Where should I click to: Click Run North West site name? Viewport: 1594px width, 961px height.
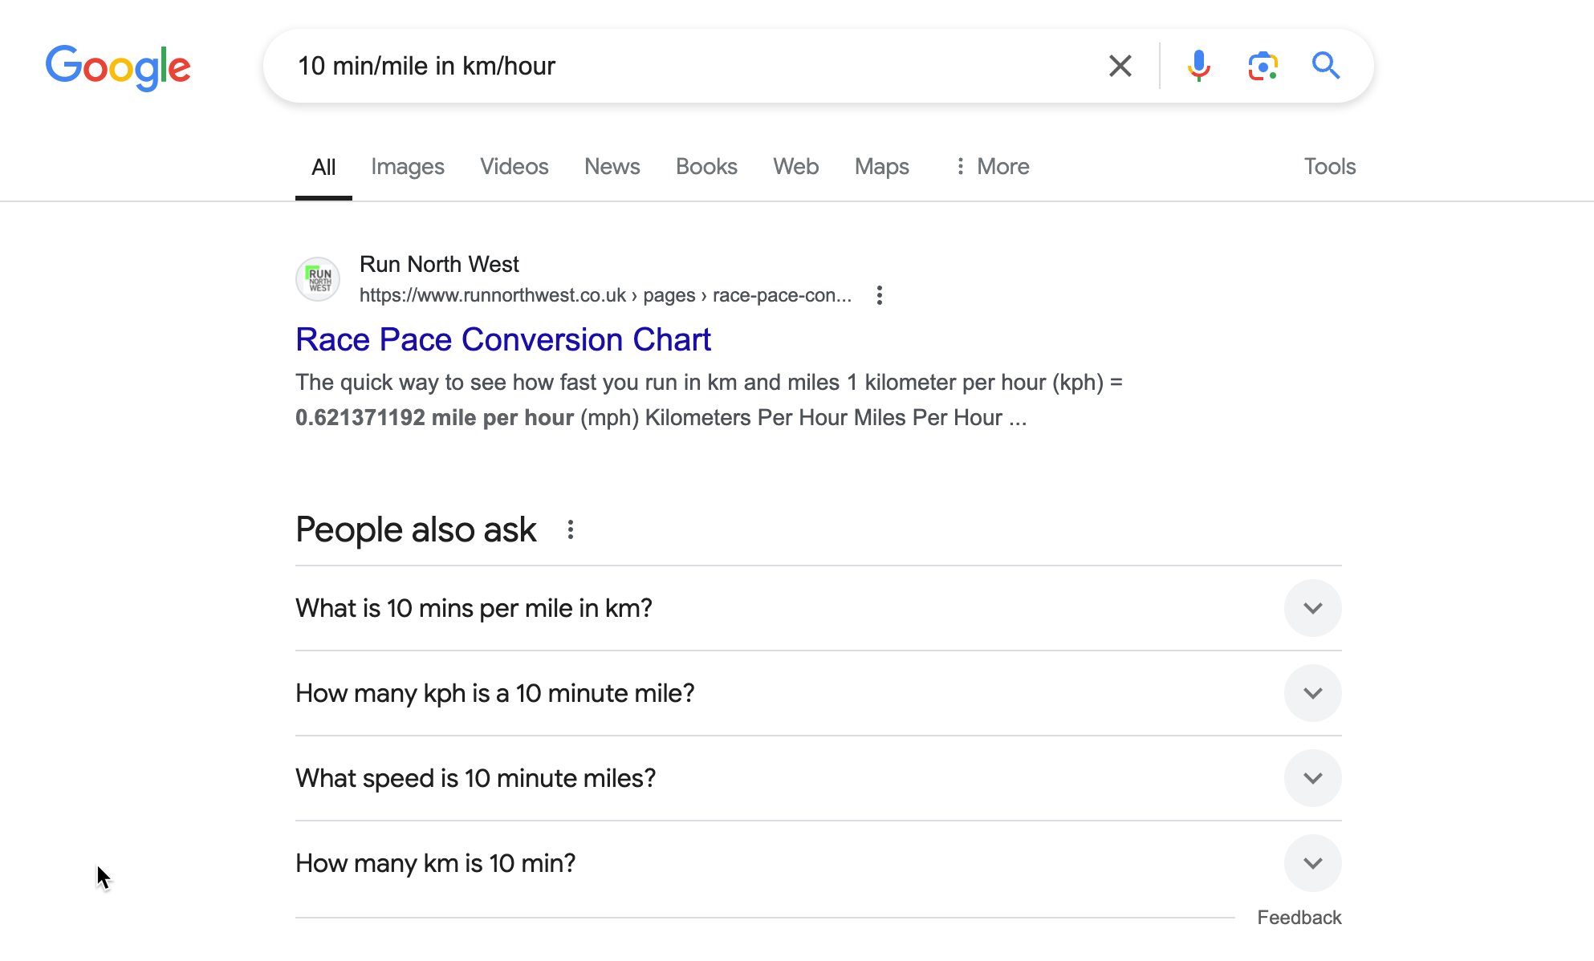pyautogui.click(x=439, y=264)
